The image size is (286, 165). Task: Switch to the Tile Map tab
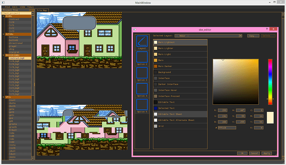[x=42, y=10]
